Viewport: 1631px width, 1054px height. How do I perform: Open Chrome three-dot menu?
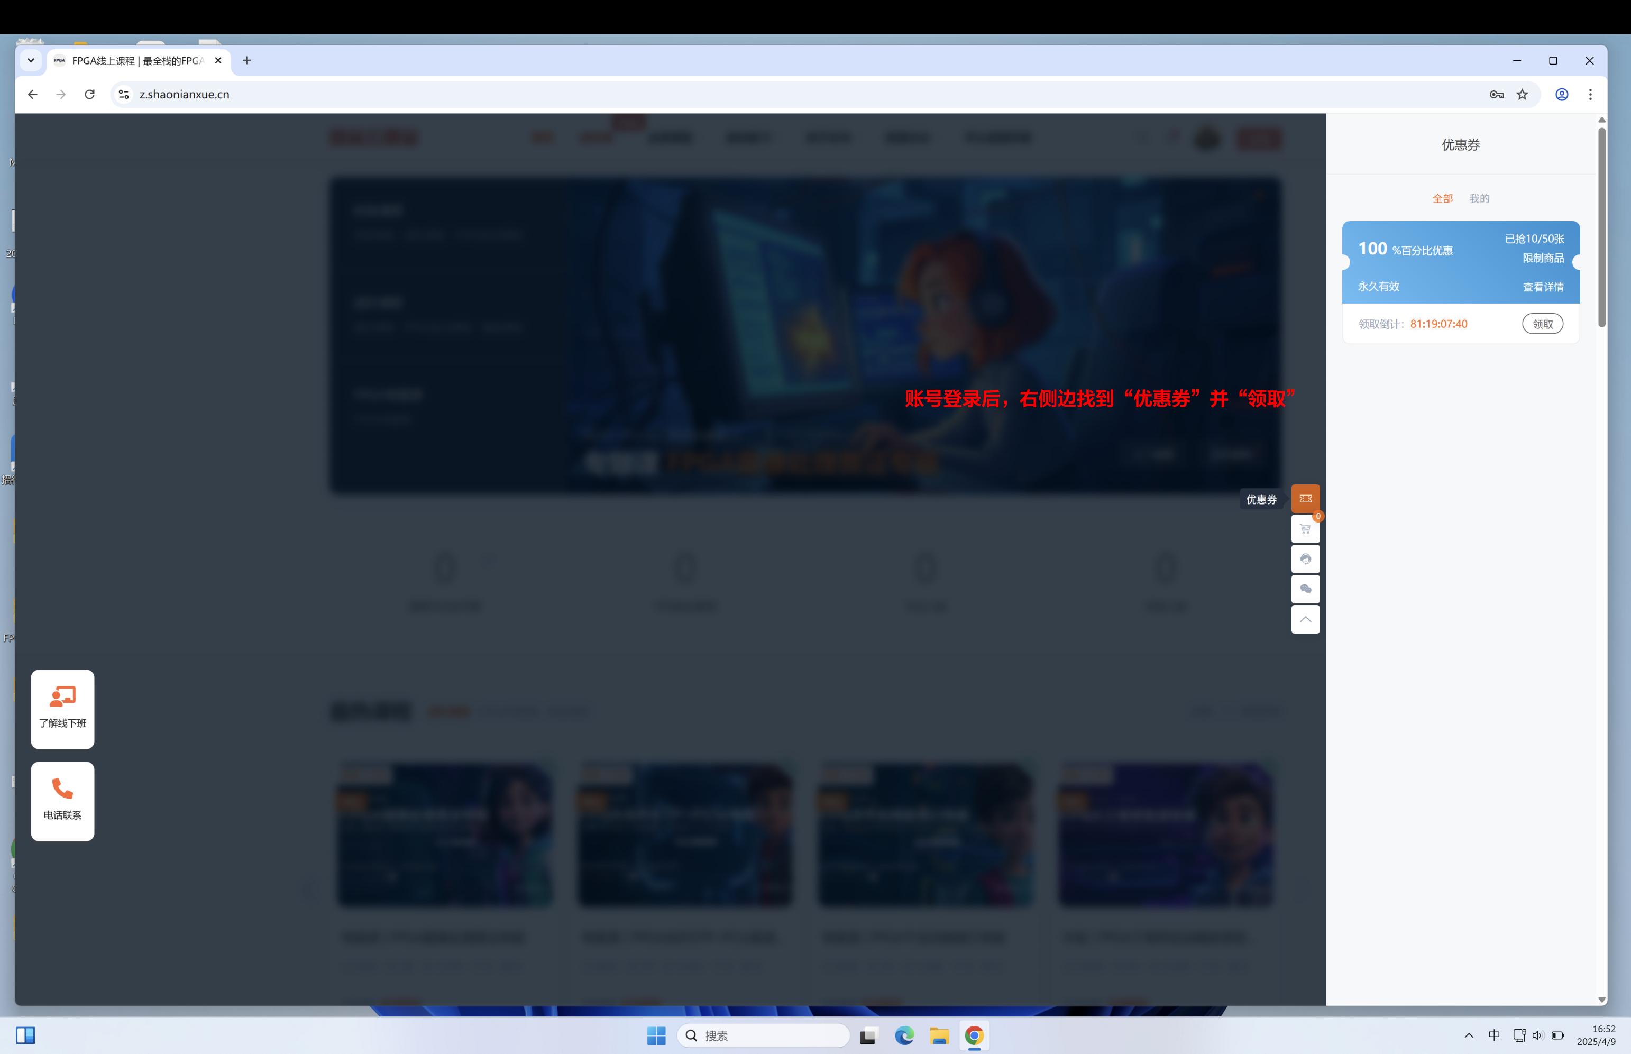click(1591, 95)
